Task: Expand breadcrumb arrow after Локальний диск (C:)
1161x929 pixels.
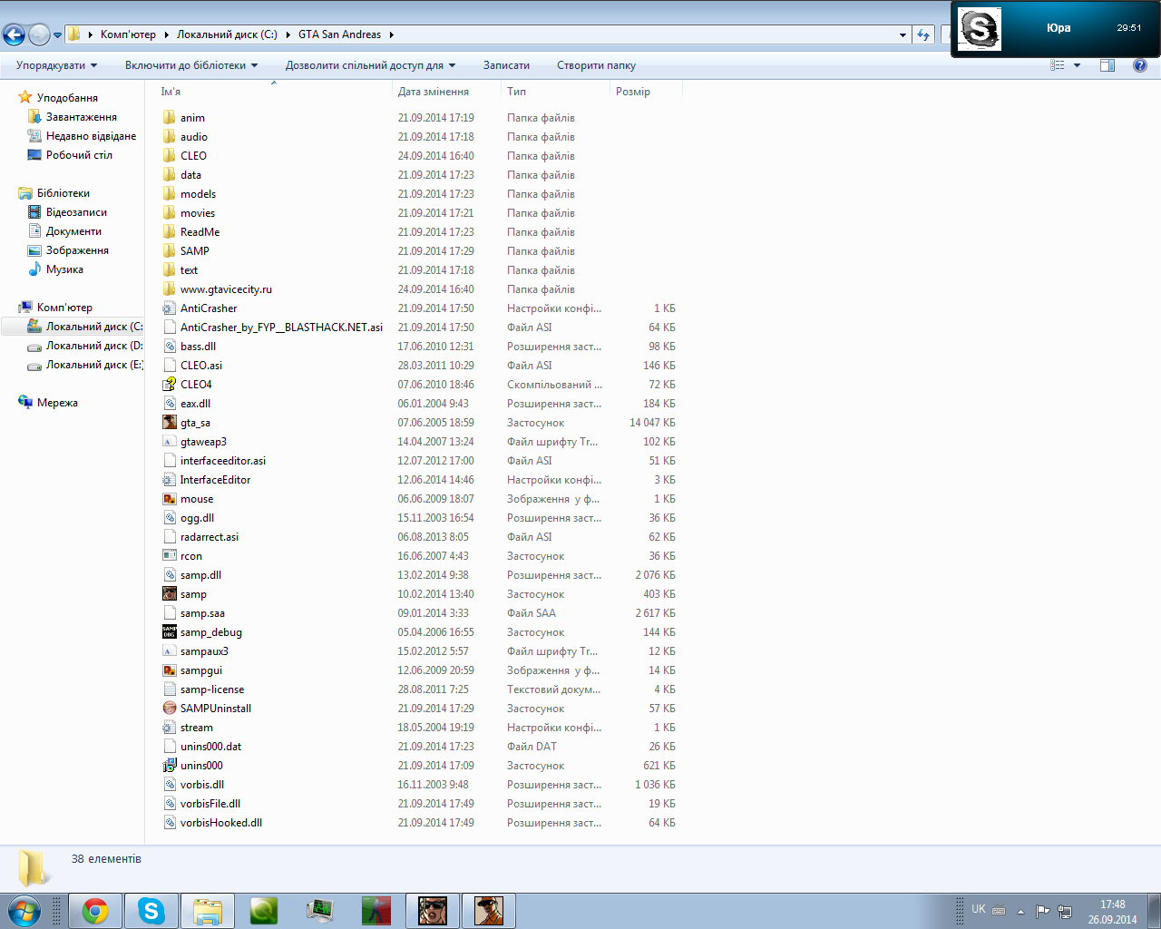Action: [288, 34]
